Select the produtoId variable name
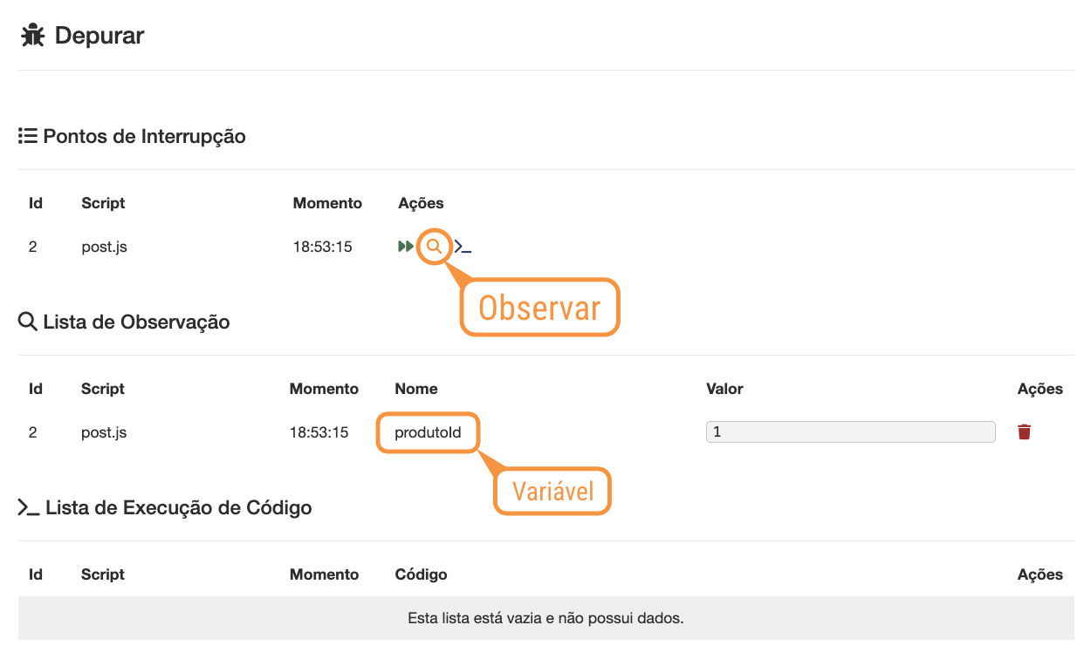 [428, 432]
